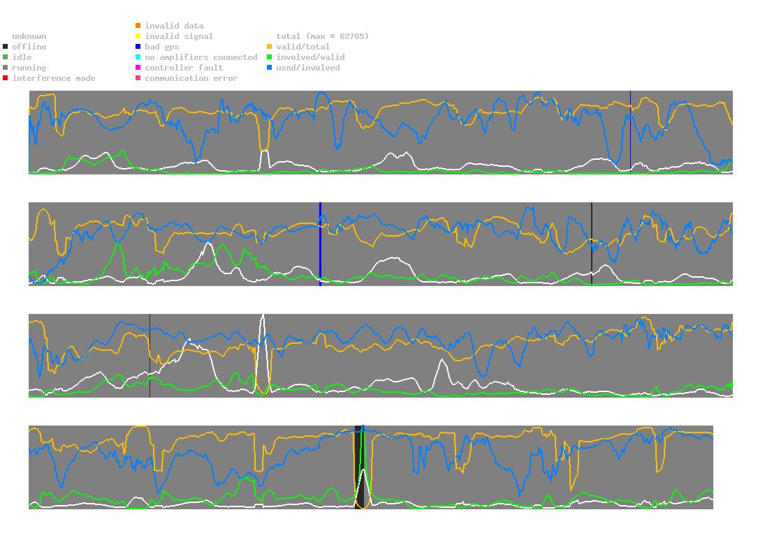
Task: Click the red interference mode color swatch
Action: (x=6, y=78)
